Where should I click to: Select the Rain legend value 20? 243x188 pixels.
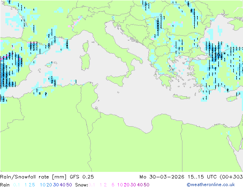click(49, 185)
